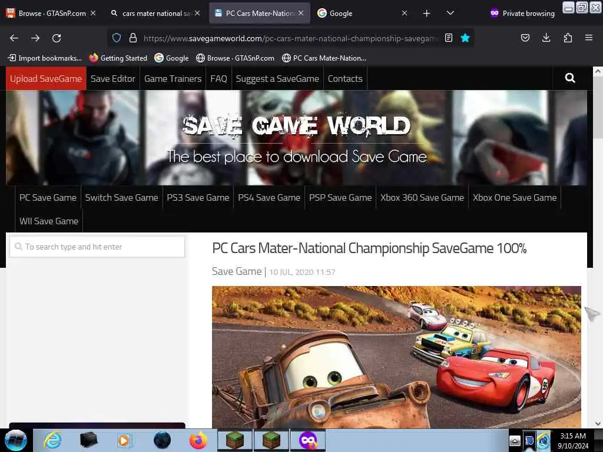Open the Firefox private browsing taskbar window
This screenshot has height=452, width=603.
(x=308, y=440)
